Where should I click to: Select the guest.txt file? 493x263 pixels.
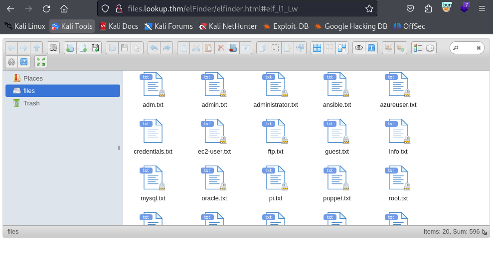(337, 137)
